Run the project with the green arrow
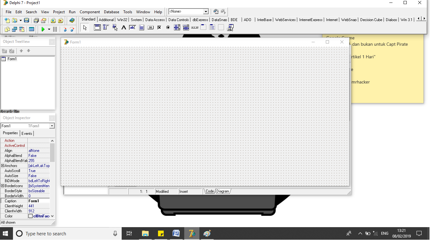The width and height of the screenshot is (432, 241). pos(43,29)
